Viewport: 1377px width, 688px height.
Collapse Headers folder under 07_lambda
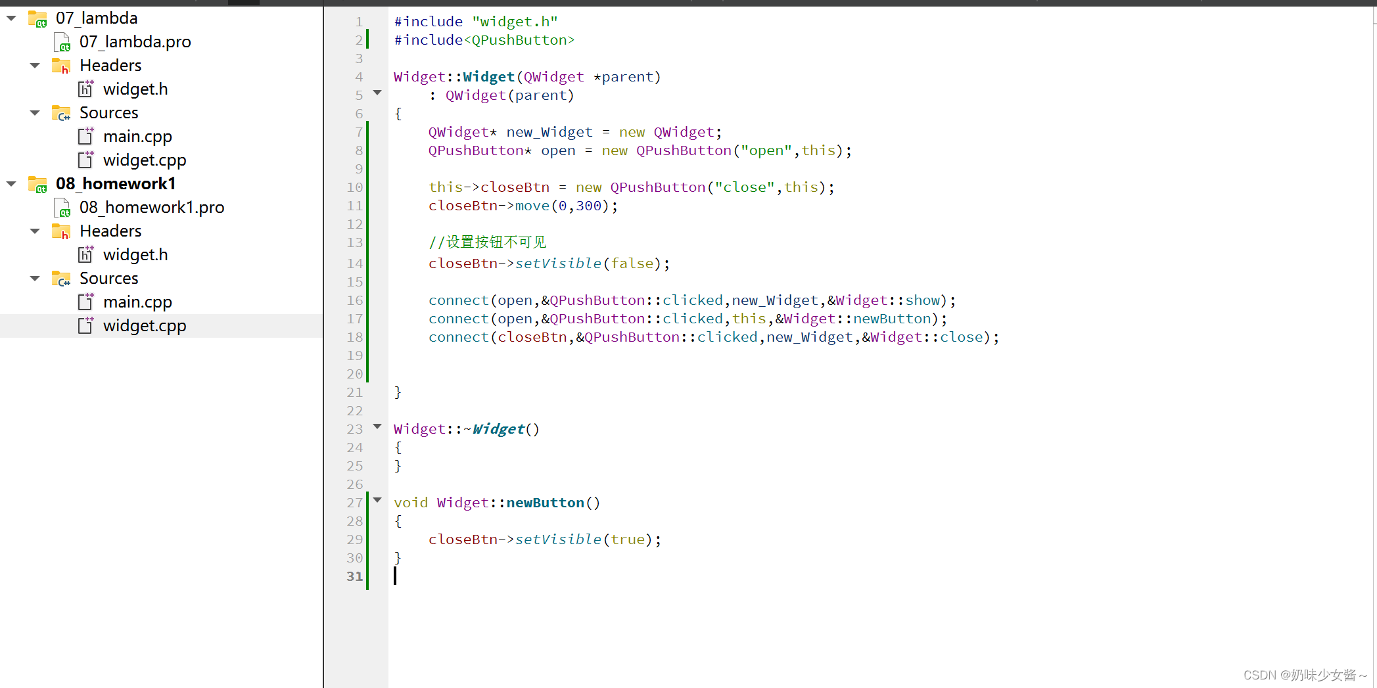click(35, 66)
